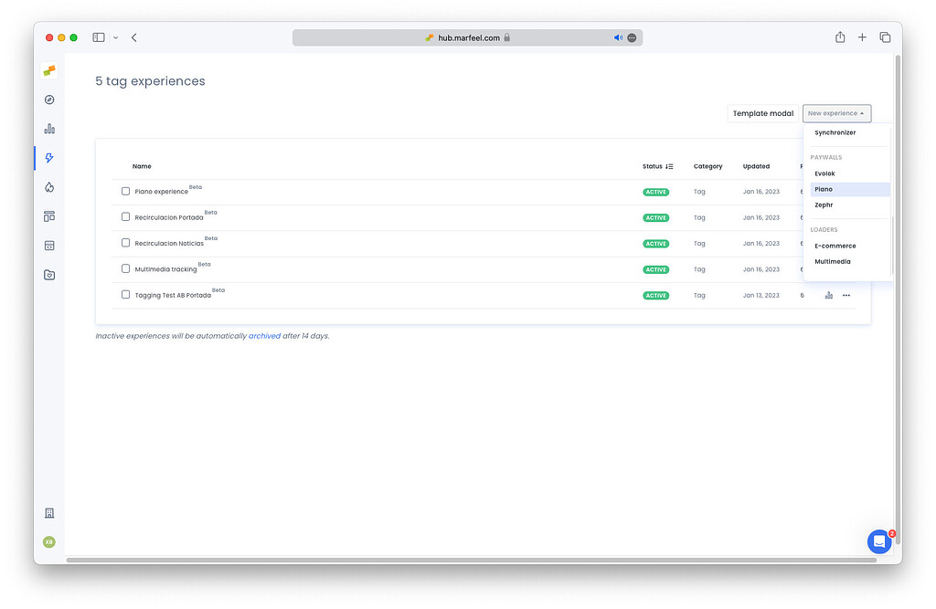Open the folder favorites icon in sidebar
This screenshot has height=609, width=936.
(48, 274)
